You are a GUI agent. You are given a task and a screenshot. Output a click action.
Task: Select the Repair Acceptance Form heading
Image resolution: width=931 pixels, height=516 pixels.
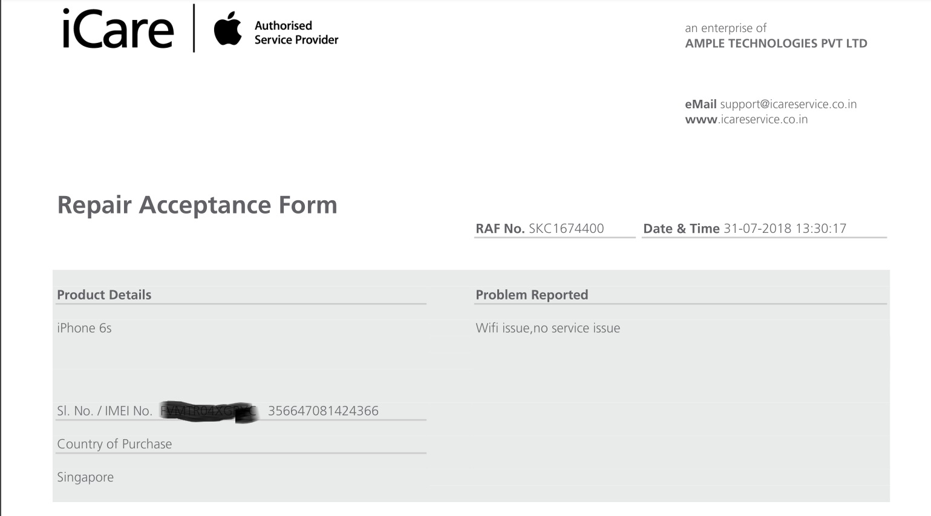(197, 205)
